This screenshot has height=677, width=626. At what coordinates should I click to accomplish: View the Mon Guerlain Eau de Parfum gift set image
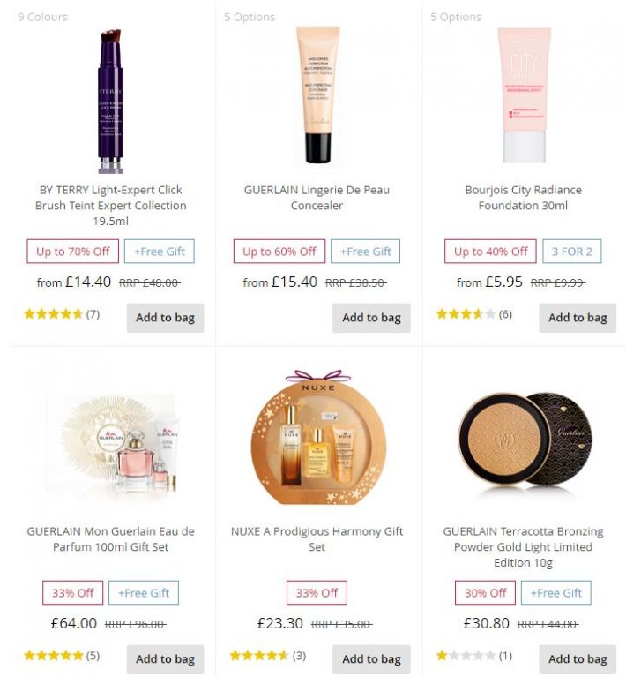(111, 445)
